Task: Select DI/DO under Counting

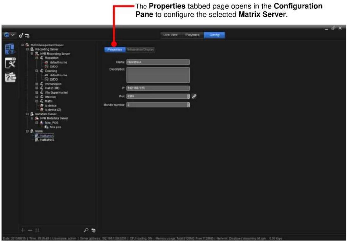Action: 54,79
